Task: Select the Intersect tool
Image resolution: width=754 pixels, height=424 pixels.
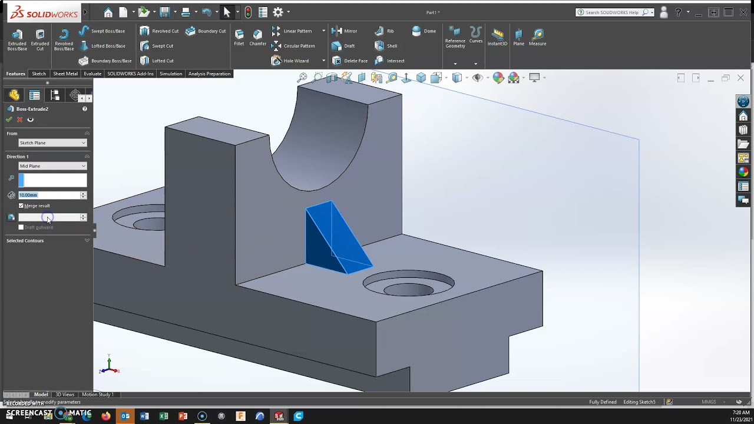Action: point(389,61)
